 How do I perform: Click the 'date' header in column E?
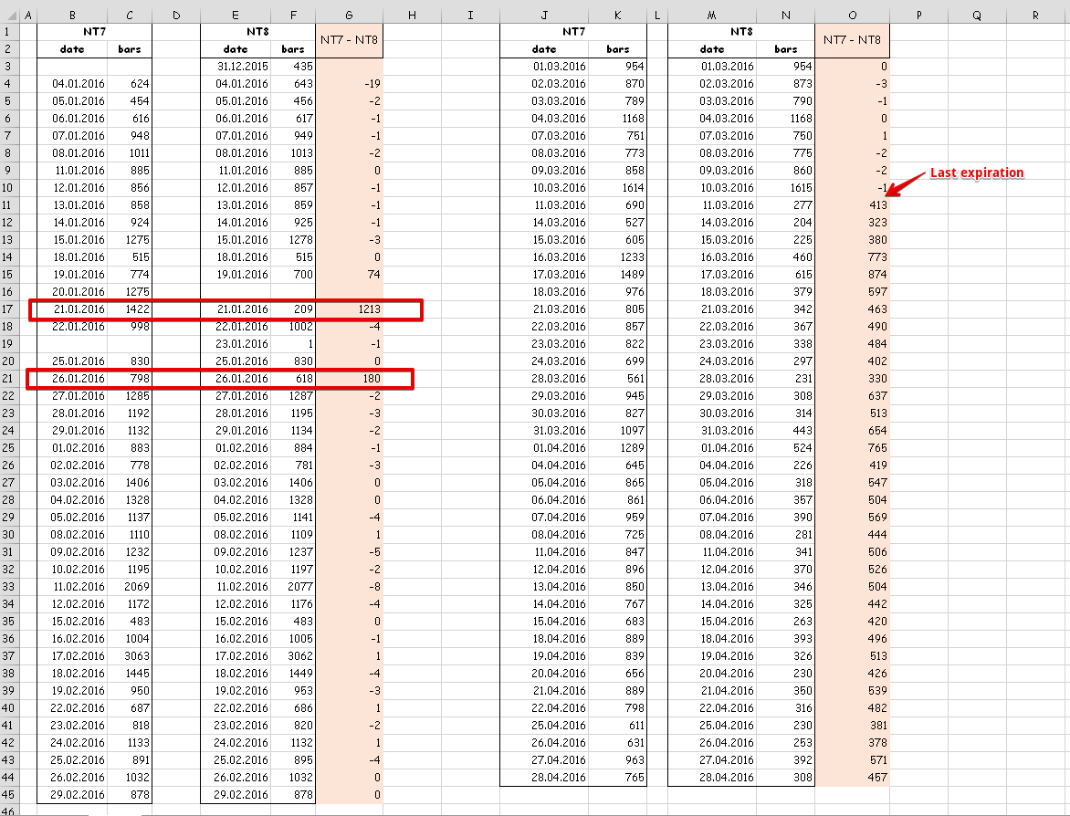point(236,49)
